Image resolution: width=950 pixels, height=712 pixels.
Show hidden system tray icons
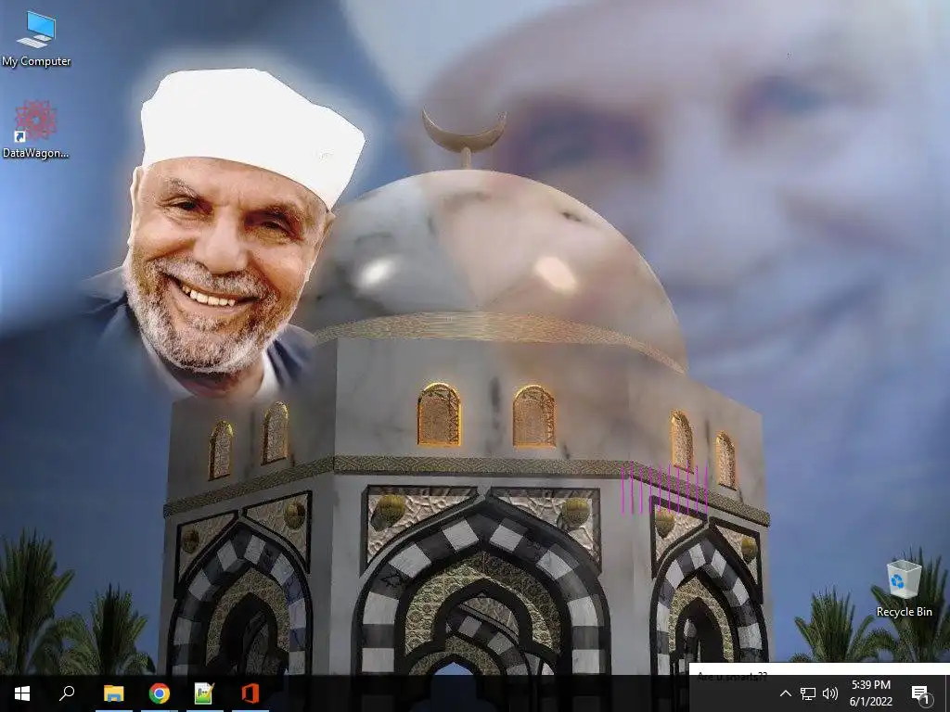[x=785, y=693]
